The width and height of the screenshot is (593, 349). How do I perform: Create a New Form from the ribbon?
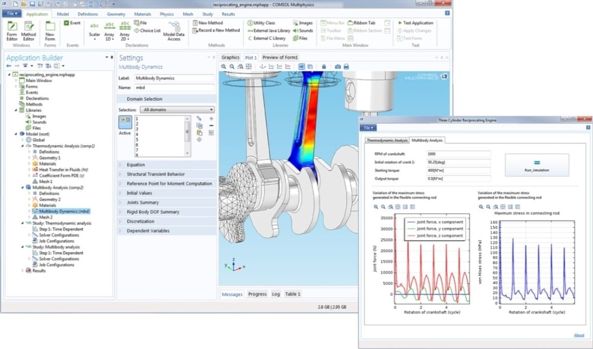point(50,30)
